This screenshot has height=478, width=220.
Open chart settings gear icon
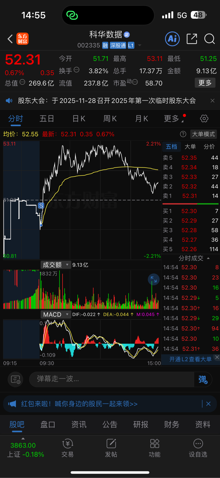pyautogui.click(x=204, y=119)
